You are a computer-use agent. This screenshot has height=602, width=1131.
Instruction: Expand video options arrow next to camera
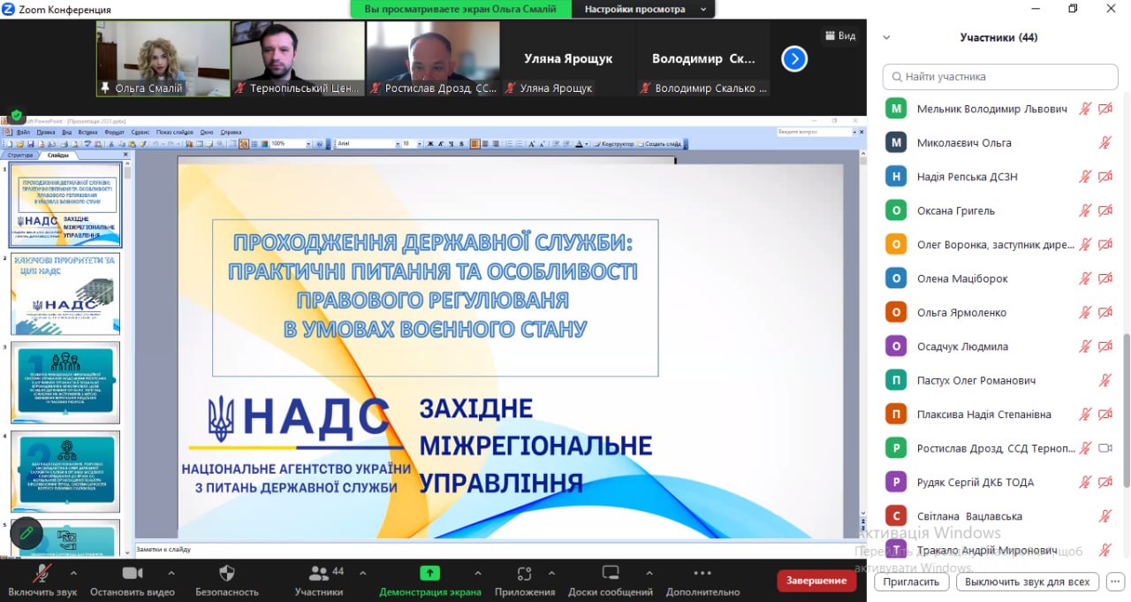tap(171, 572)
